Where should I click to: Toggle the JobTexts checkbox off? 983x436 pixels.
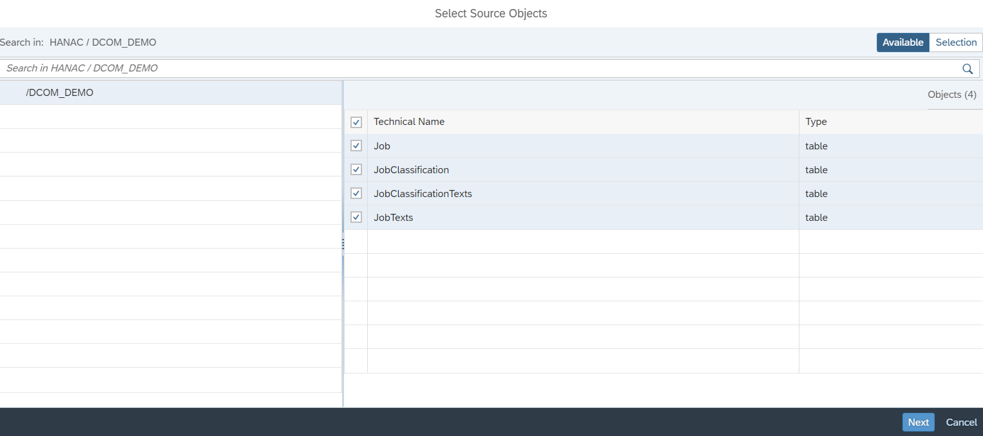(356, 217)
